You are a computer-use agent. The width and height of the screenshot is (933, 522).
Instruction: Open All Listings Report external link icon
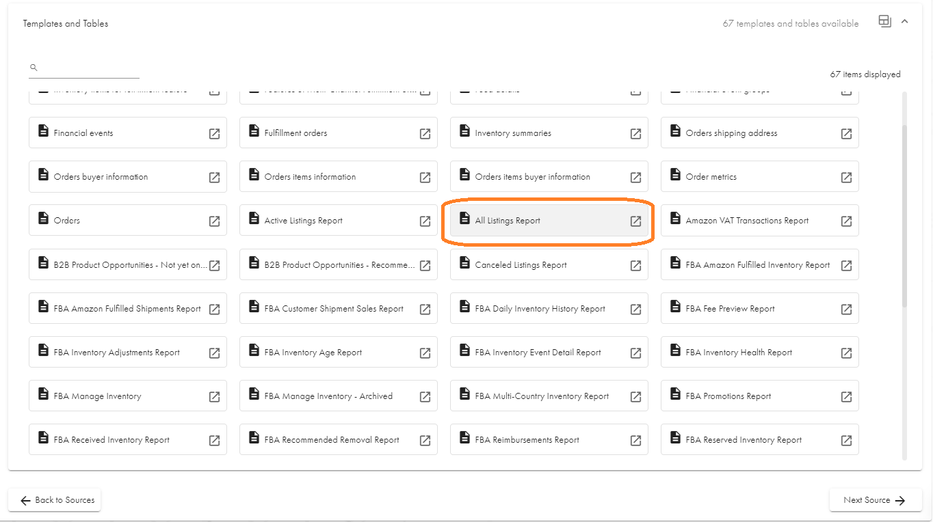[x=635, y=221]
